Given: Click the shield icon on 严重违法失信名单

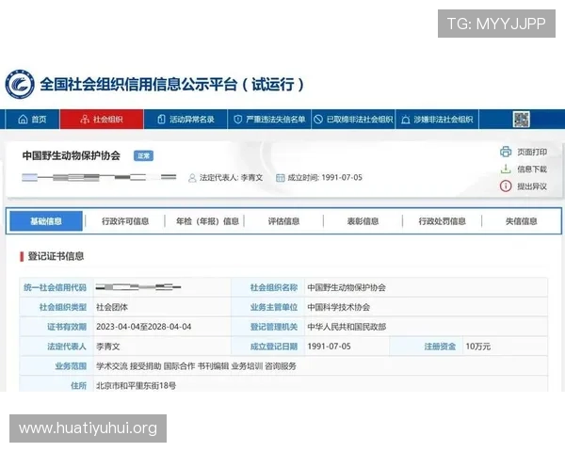Looking at the screenshot, I should point(238,120).
